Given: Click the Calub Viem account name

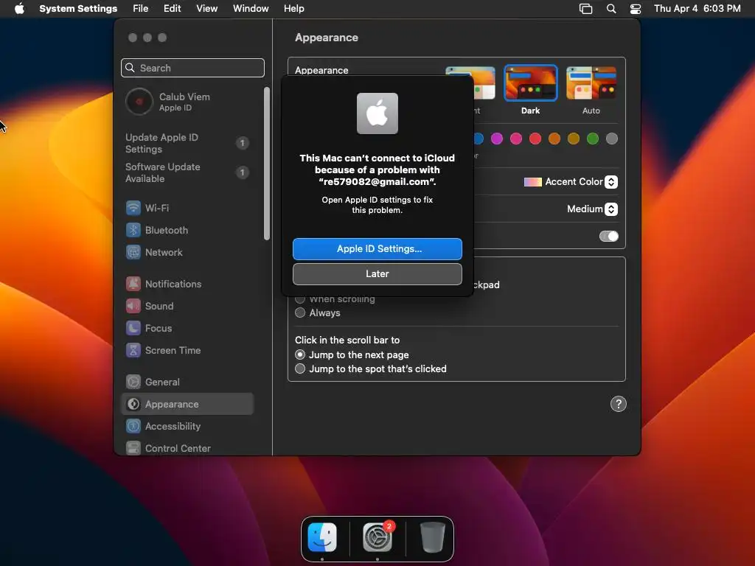Looking at the screenshot, I should (184, 97).
